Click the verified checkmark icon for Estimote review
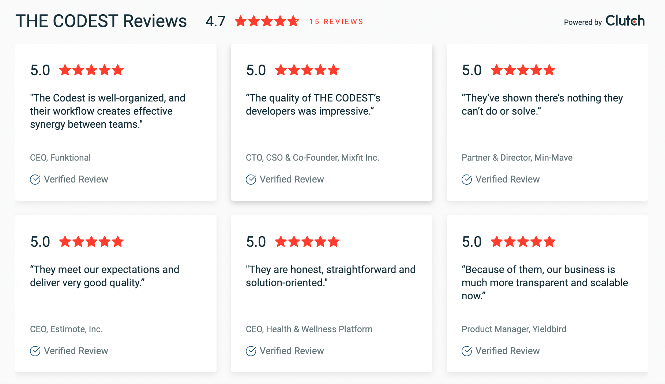The width and height of the screenshot is (665, 384). click(x=35, y=351)
